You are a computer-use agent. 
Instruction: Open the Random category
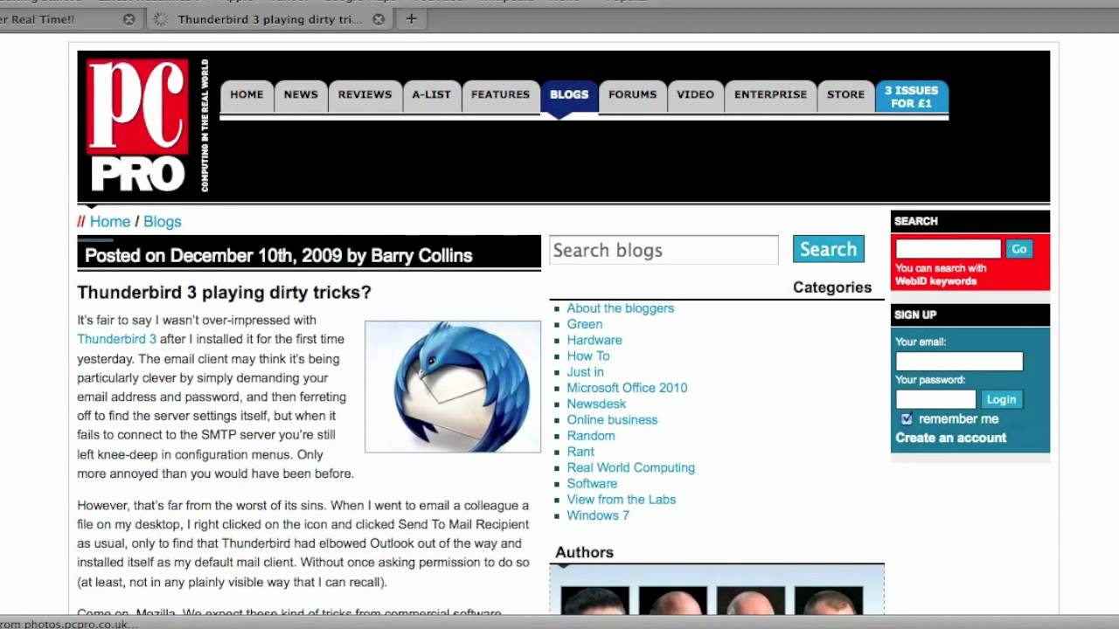(x=591, y=436)
